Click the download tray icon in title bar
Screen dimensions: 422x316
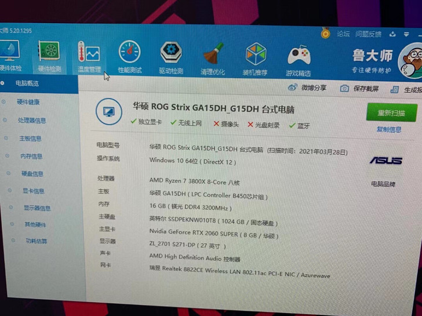(x=392, y=34)
